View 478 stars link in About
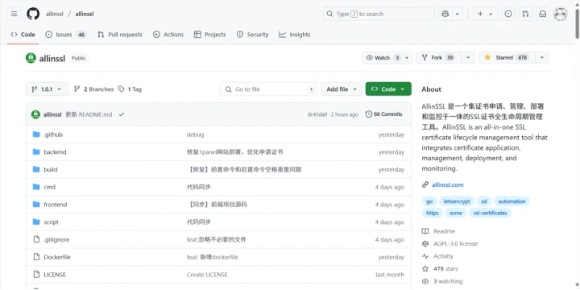Image resolution: width=580 pixels, height=290 pixels. pyautogui.click(x=440, y=269)
